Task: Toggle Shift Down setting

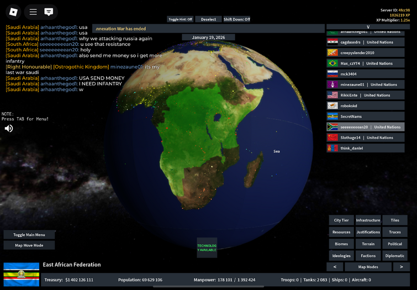Action: [x=237, y=19]
